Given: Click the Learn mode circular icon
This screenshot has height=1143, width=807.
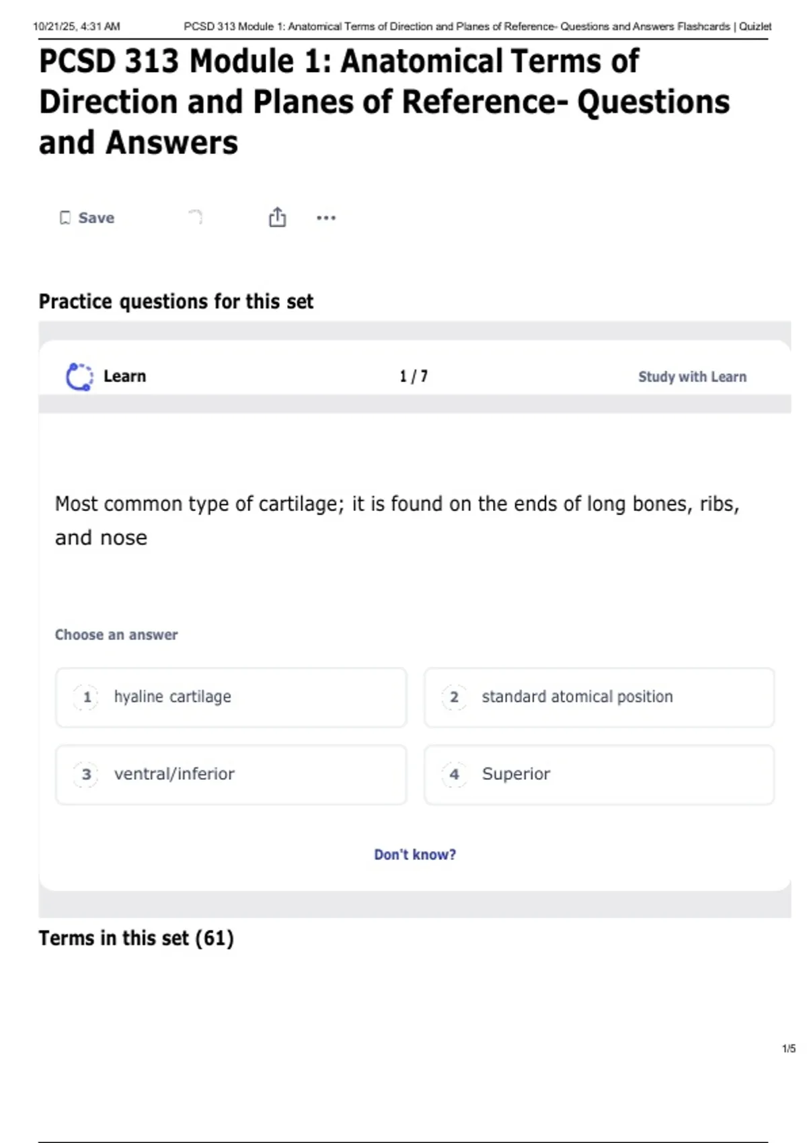Looking at the screenshot, I should coord(79,377).
